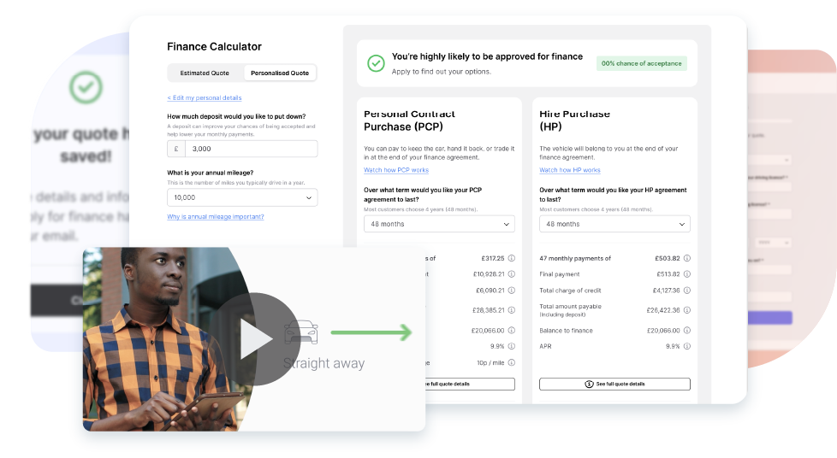
Task: Open Edit my personal details link
Action: coord(205,98)
